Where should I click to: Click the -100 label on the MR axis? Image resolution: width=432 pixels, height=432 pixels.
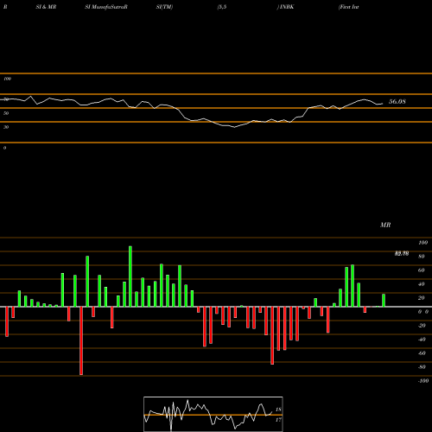[x=423, y=381]
